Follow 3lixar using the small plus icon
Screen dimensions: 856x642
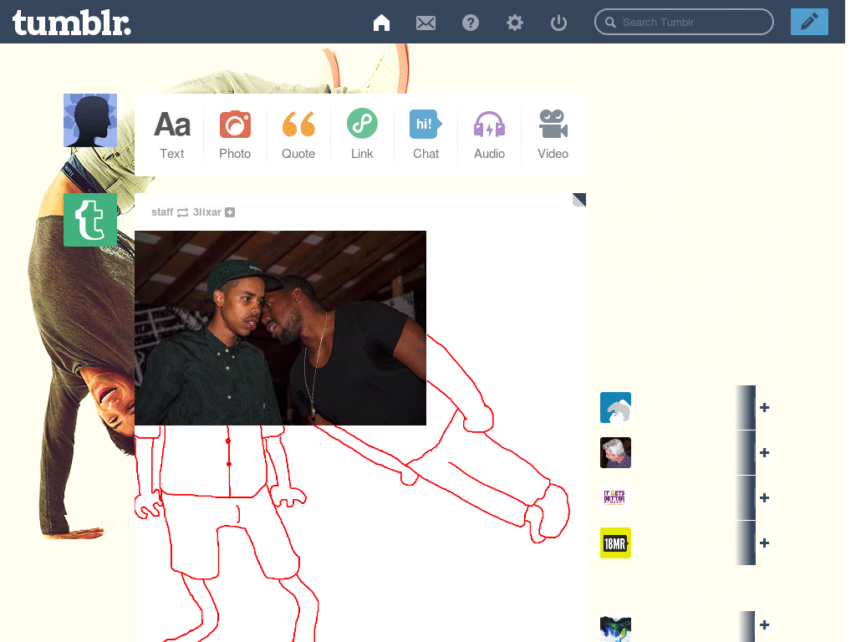230,212
